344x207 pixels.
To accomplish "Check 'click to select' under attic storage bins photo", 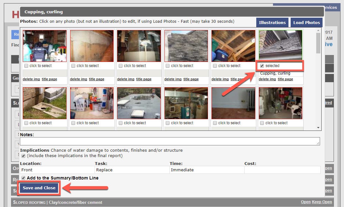I will (x=215, y=66).
